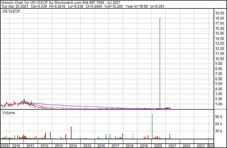This screenshot has width=227, height=148.
Task: Click the 90 k volume axis label
Action: click(x=219, y=117)
